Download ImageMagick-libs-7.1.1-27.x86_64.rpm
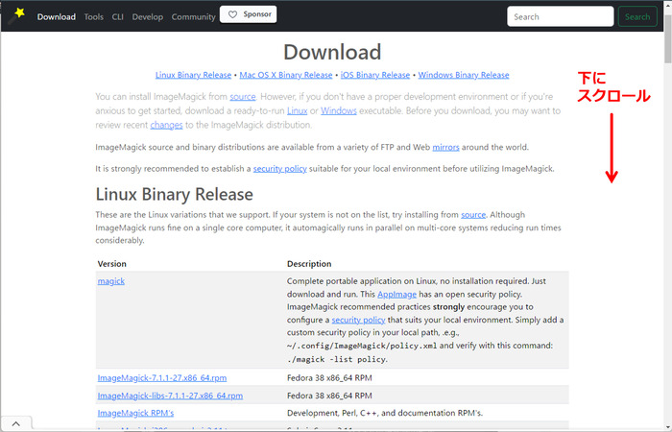Screen dimensions: 672x432 (170, 396)
